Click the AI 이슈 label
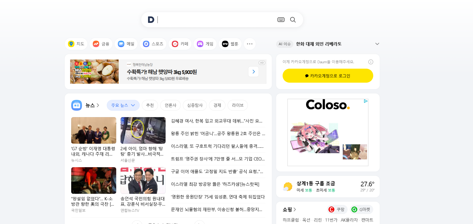Viewport: 473px width, 224px height. pos(285,44)
